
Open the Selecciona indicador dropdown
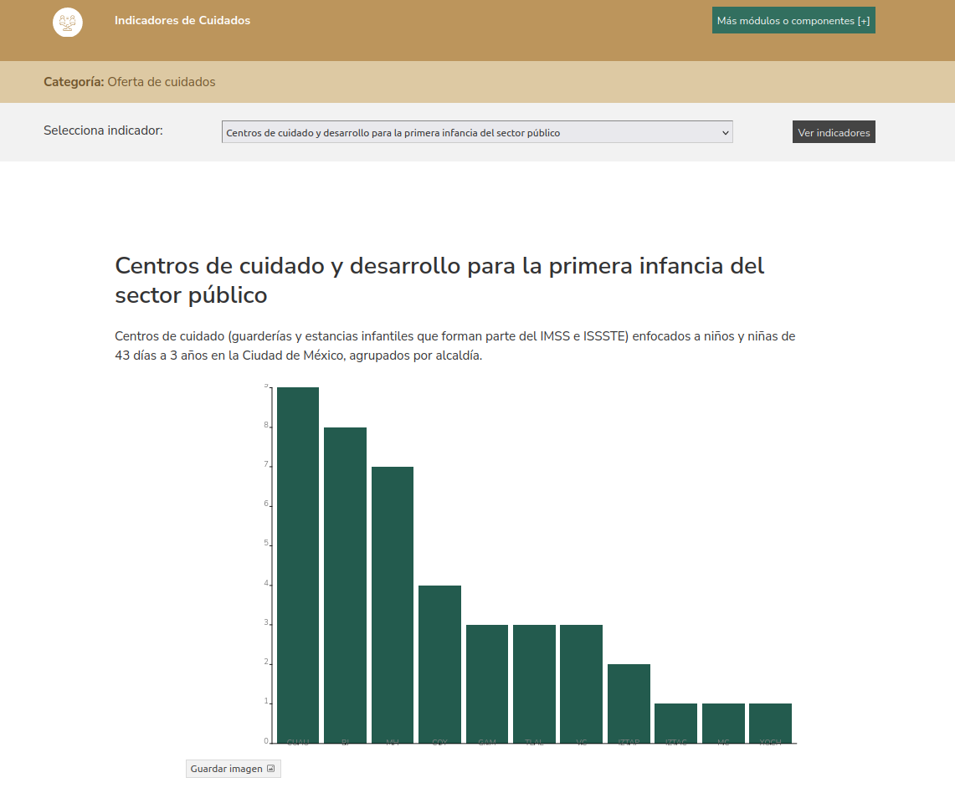477,132
